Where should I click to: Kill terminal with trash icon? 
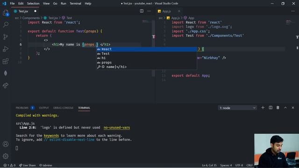pyautogui.click(x=278, y=108)
